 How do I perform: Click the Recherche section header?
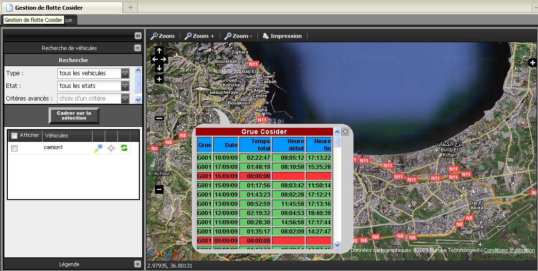[73, 60]
